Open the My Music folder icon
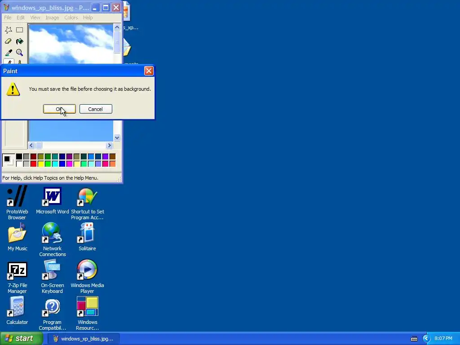Image resolution: width=460 pixels, height=345 pixels. [18, 237]
